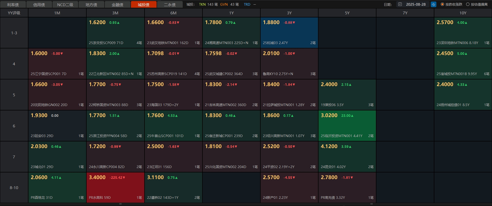Open the 二永债 tab
The height and width of the screenshot is (206, 492).
[170, 5]
